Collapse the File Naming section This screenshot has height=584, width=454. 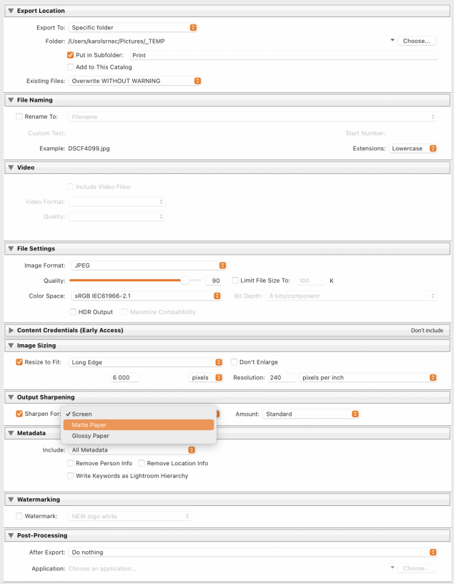click(11, 99)
